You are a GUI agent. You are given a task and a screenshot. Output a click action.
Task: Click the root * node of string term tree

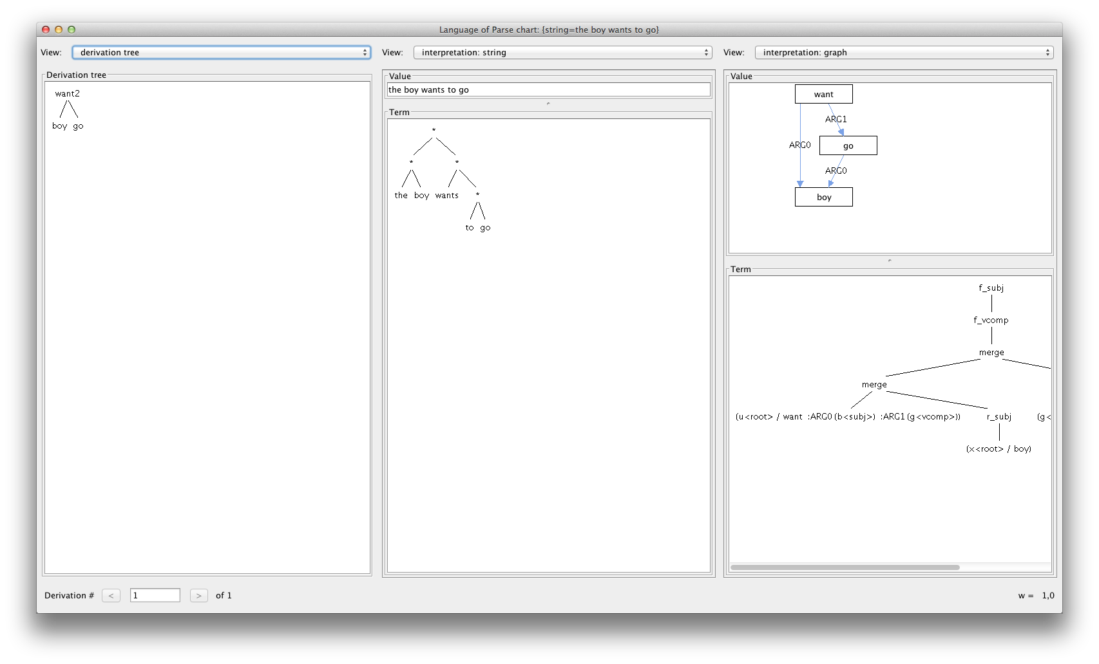tap(434, 131)
